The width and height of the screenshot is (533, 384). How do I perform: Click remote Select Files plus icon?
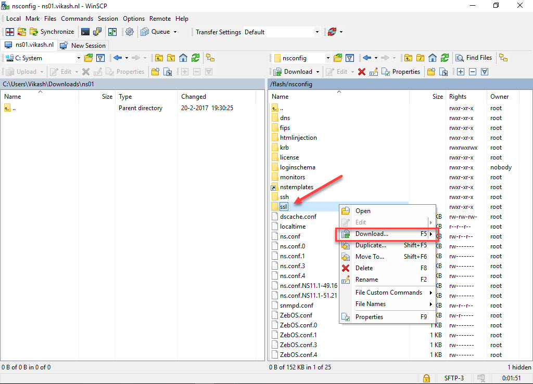[461, 72]
